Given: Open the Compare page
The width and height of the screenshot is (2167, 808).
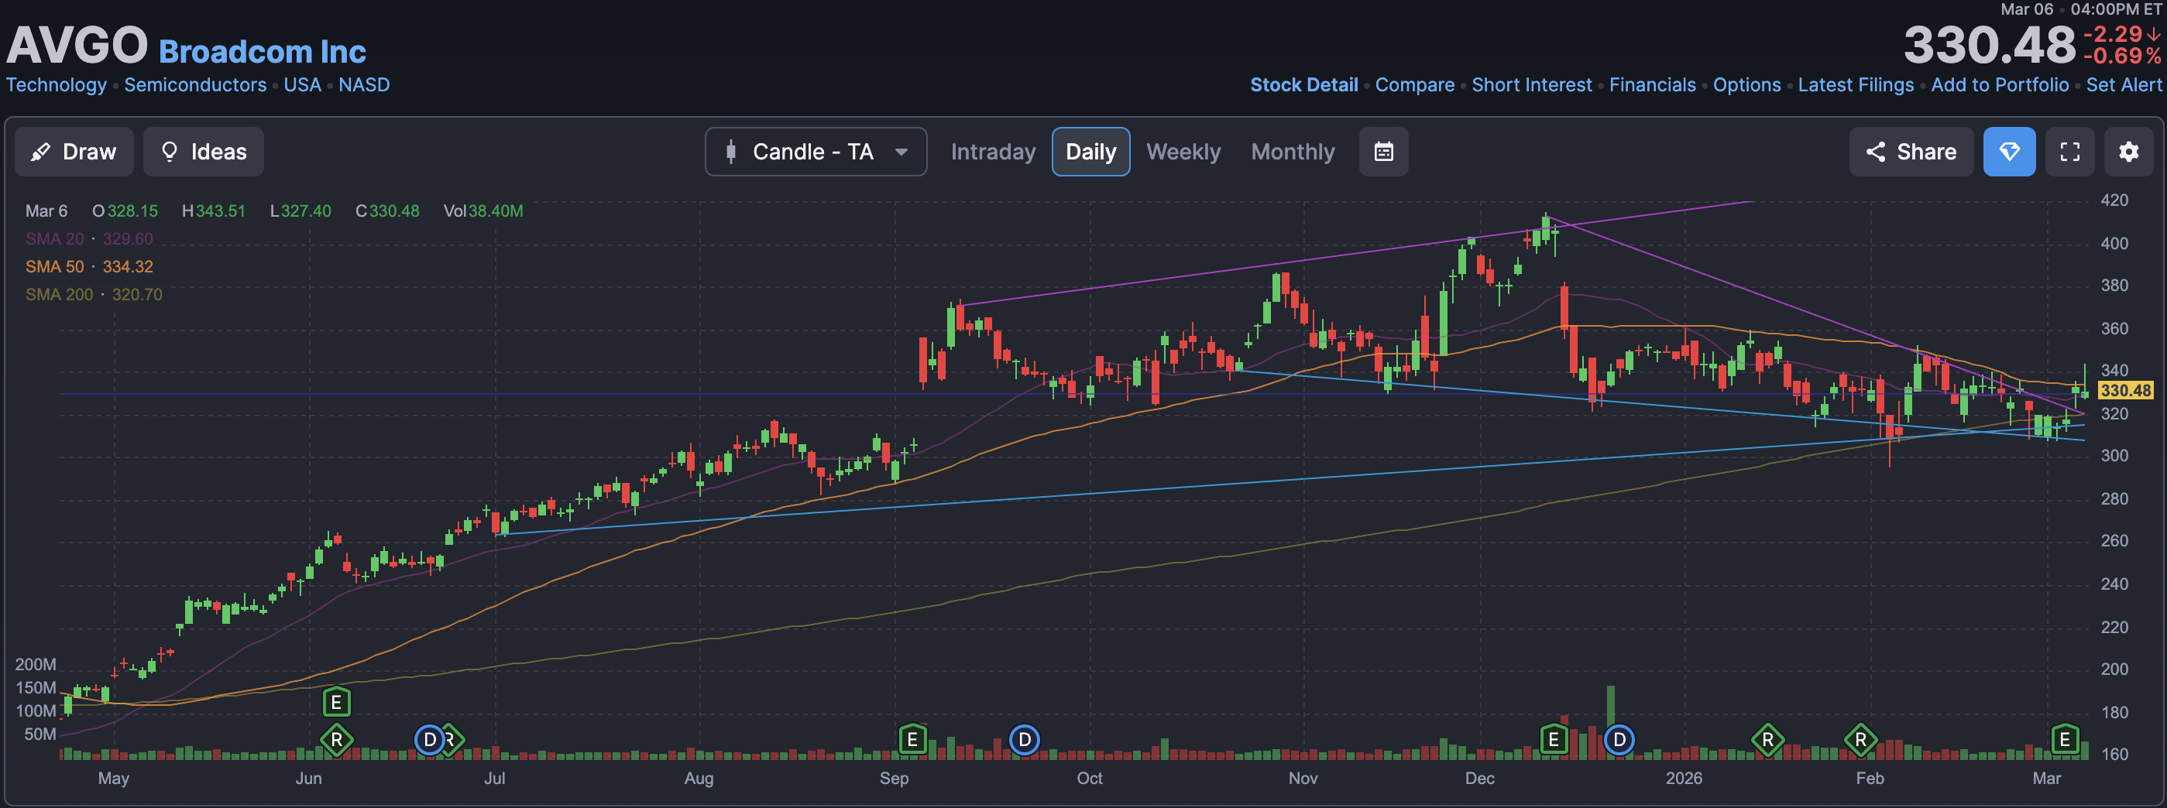Looking at the screenshot, I should (1415, 85).
